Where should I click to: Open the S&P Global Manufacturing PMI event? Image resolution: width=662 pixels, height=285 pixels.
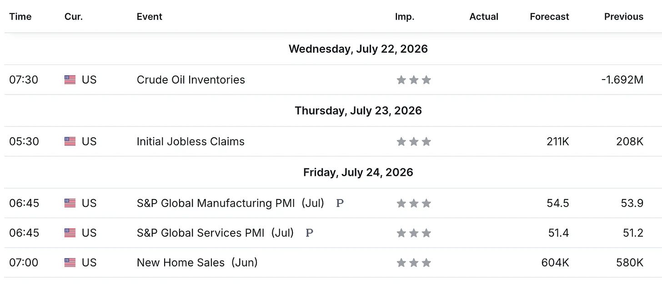(231, 203)
